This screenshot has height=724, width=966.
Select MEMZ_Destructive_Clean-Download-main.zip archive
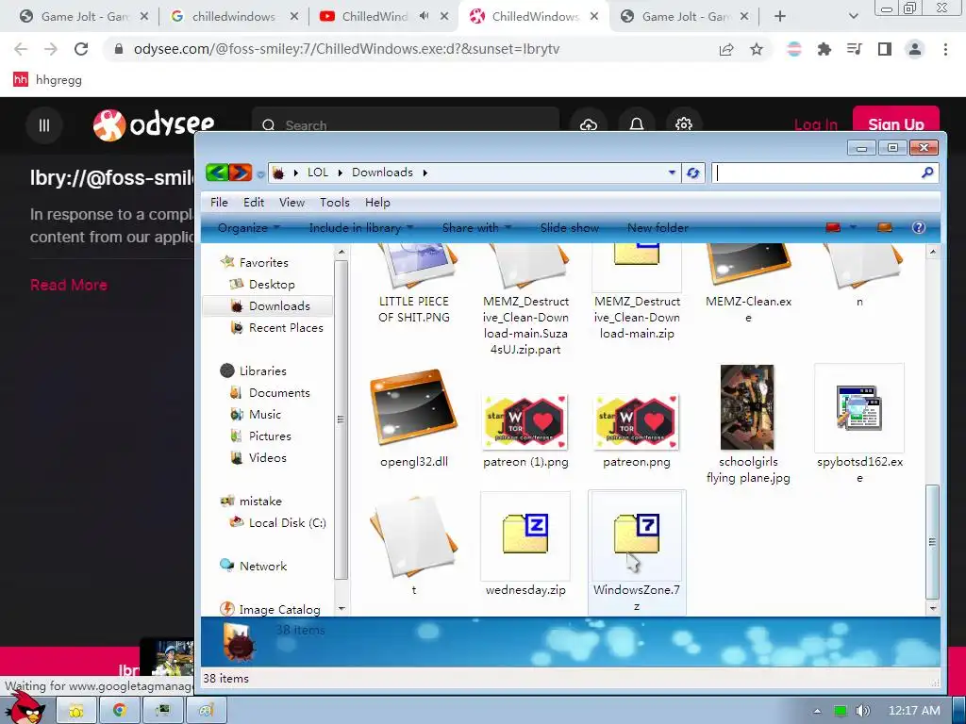pos(637,291)
